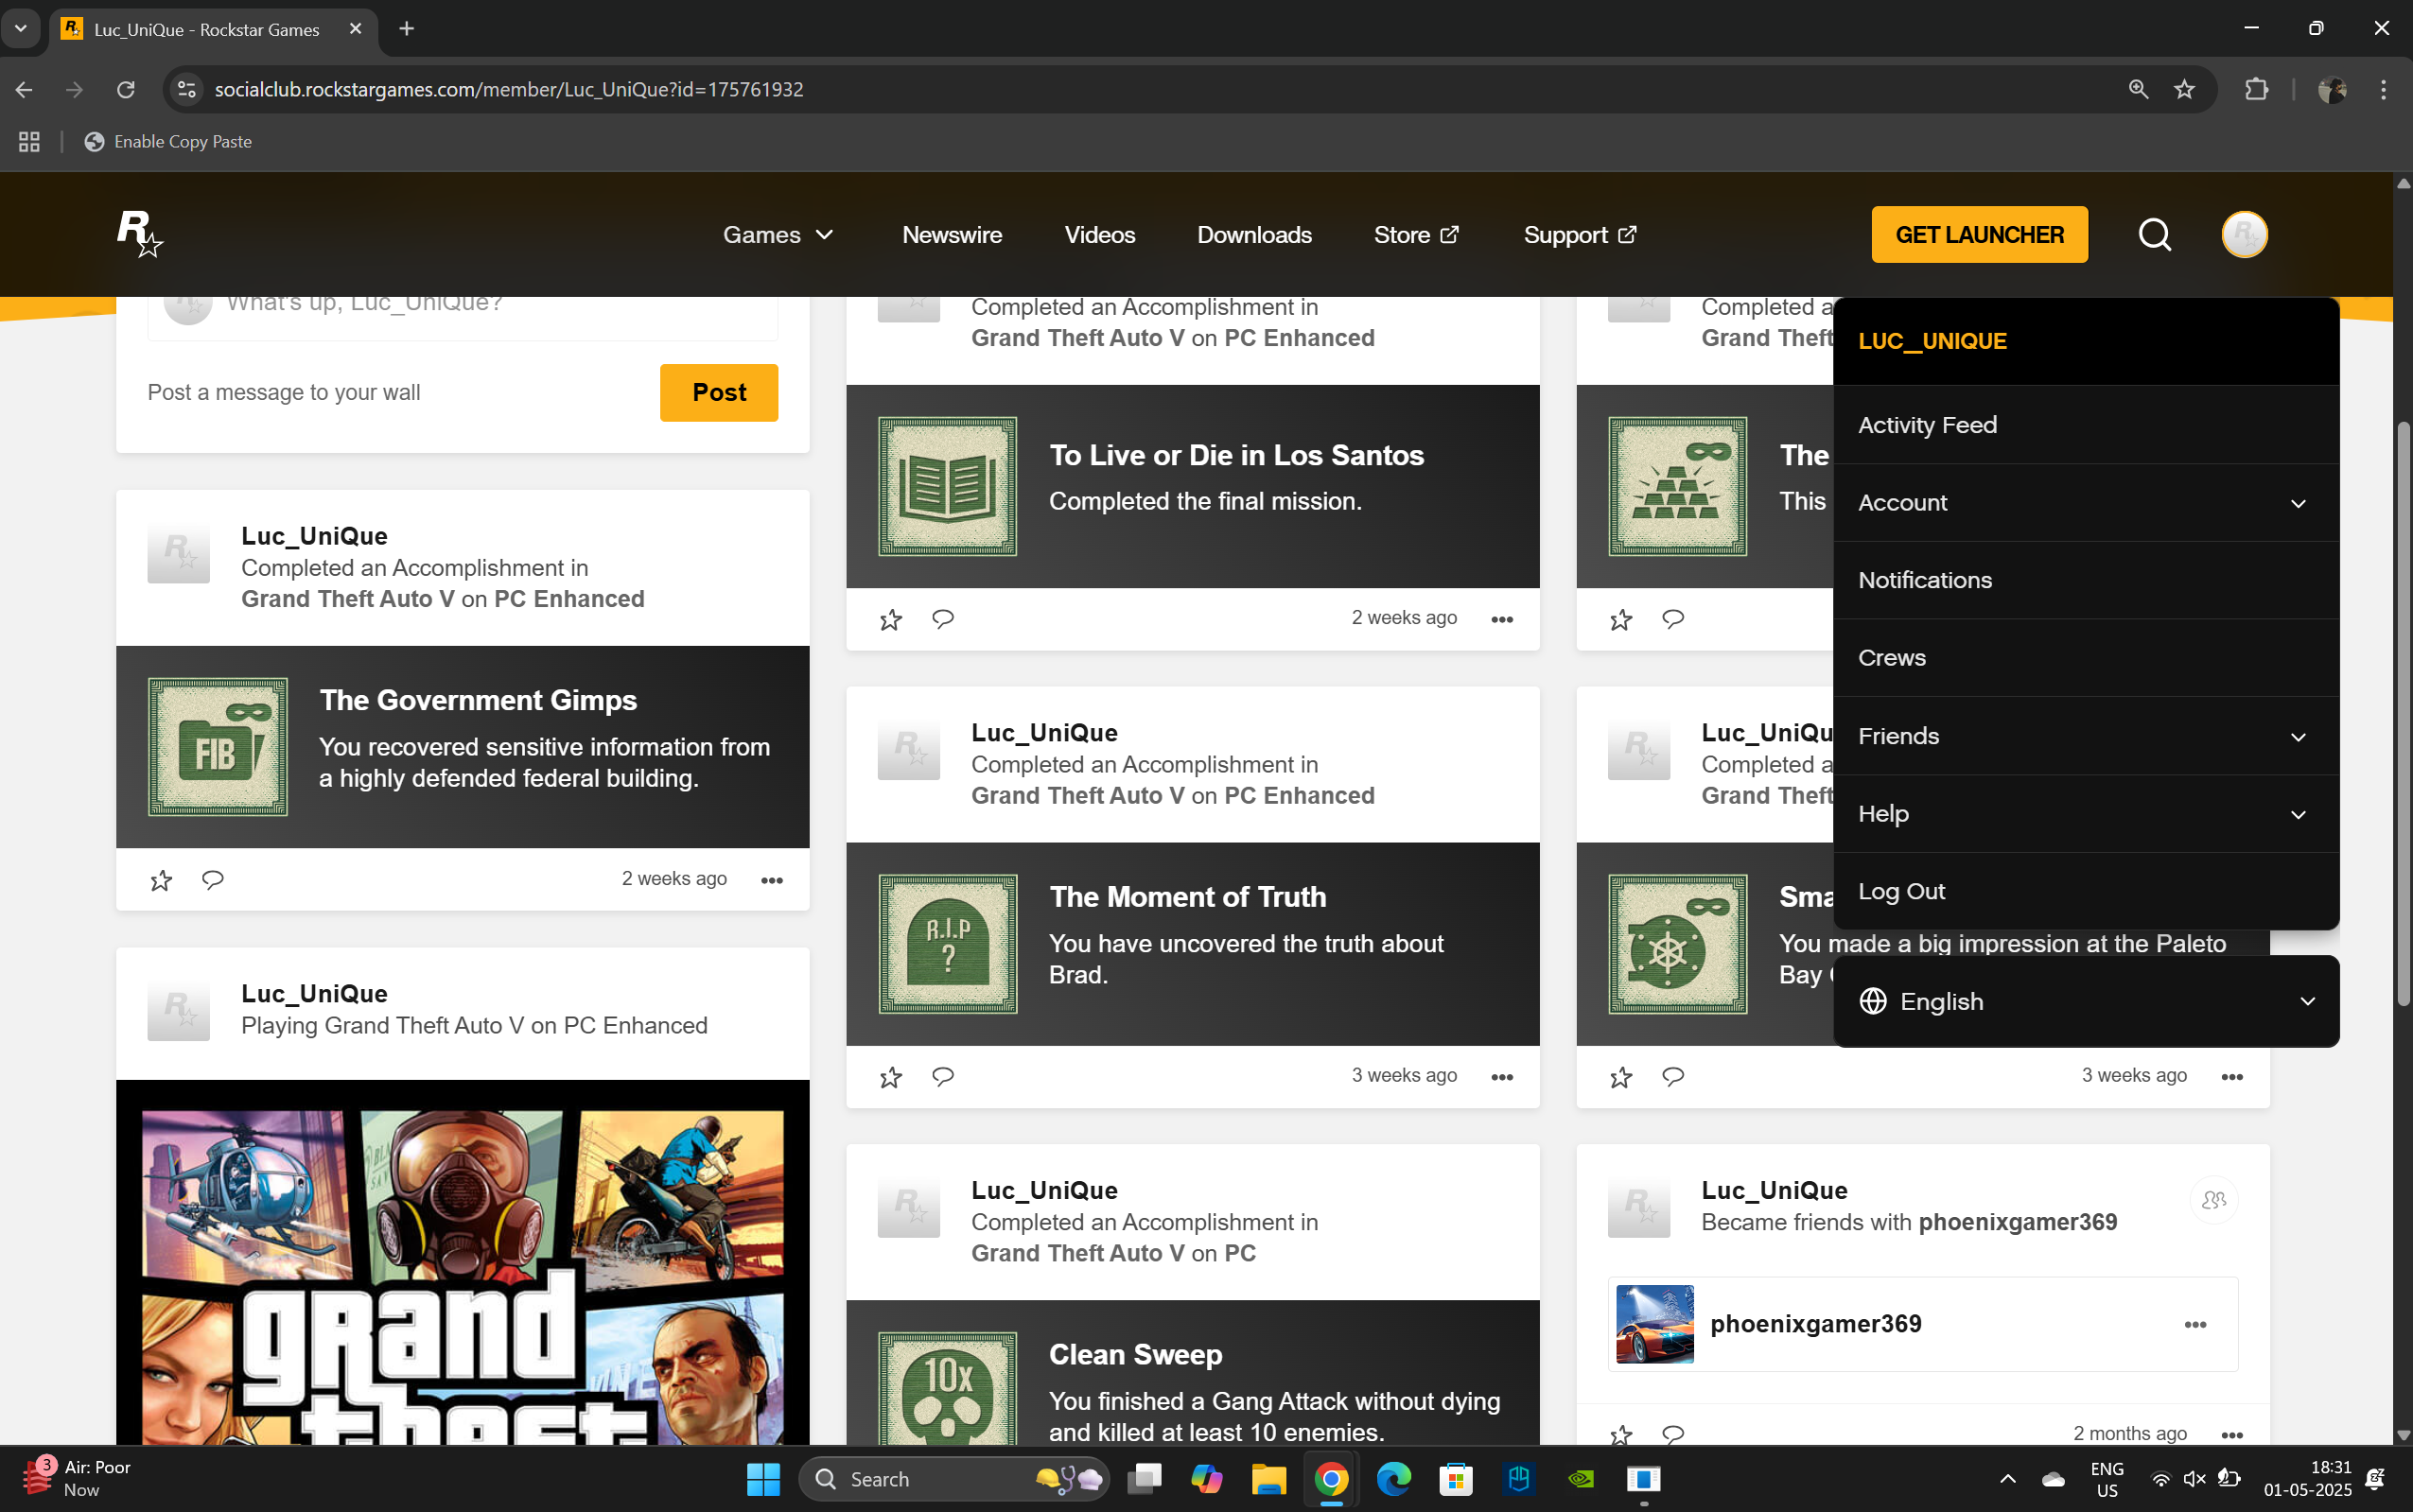2413x1512 pixels.
Task: Open Notifications from the profile menu
Action: pyautogui.click(x=2085, y=580)
